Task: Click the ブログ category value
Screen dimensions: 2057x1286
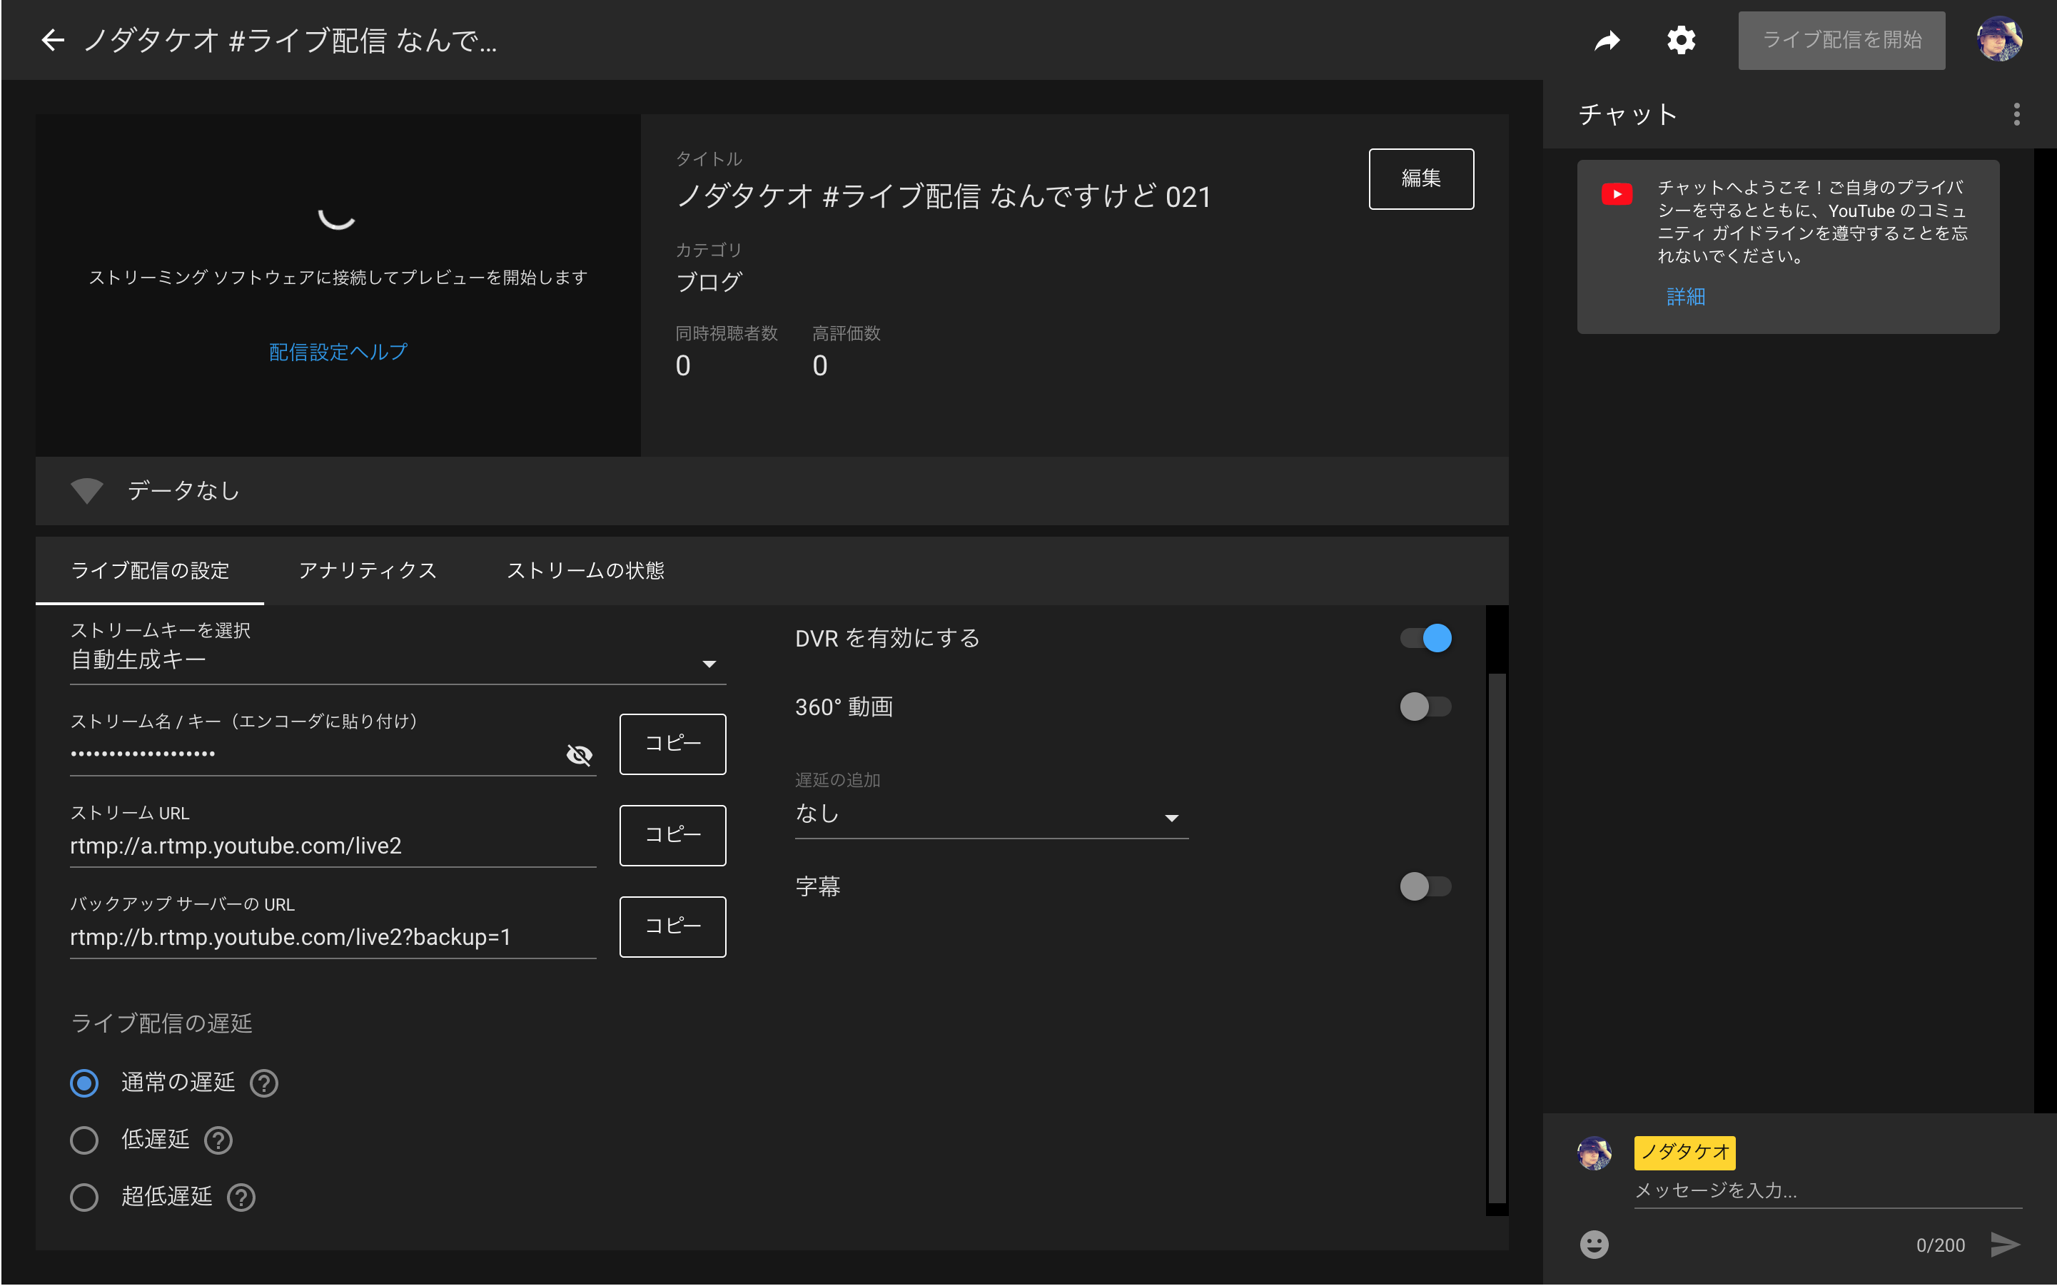Action: (x=709, y=281)
